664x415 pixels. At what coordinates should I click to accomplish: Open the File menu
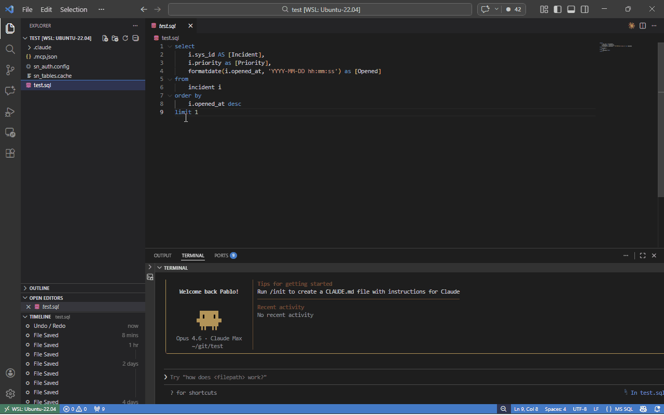click(27, 9)
